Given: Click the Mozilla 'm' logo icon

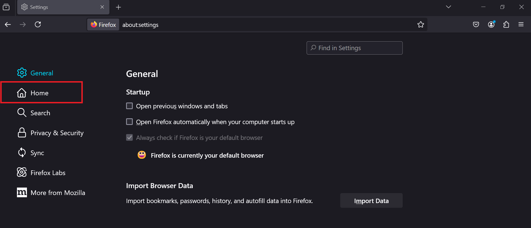Looking at the screenshot, I should coord(22,192).
